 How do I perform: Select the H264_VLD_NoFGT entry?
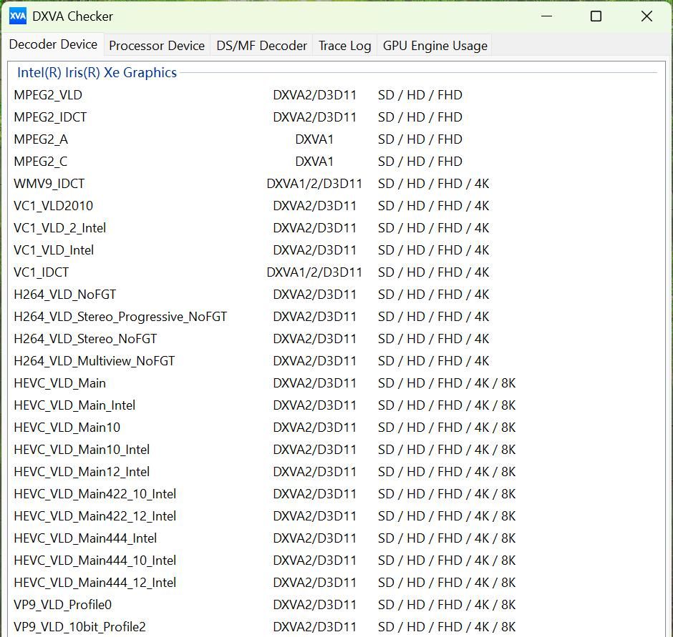pyautogui.click(x=65, y=295)
